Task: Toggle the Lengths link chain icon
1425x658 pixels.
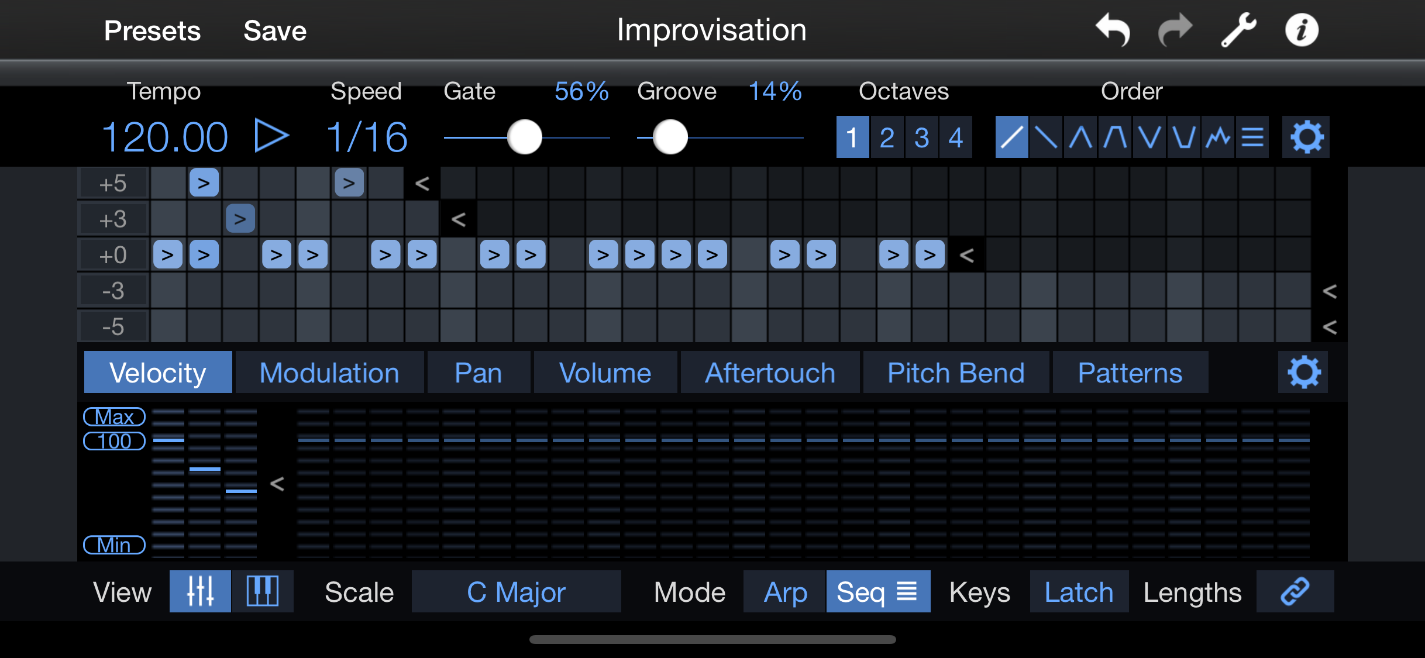Action: (1295, 591)
